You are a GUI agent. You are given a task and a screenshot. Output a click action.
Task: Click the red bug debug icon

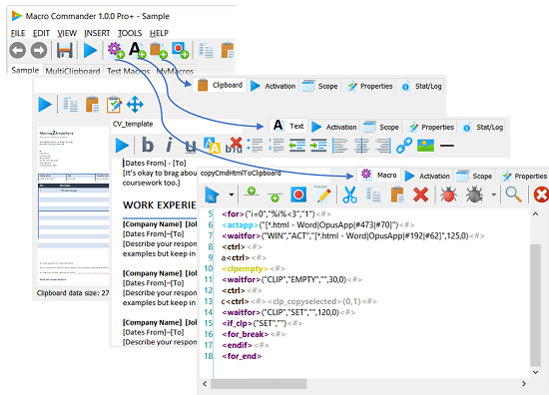click(448, 195)
